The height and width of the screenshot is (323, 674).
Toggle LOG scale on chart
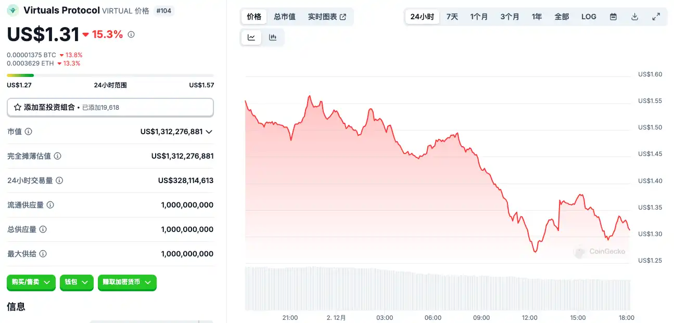[589, 17]
